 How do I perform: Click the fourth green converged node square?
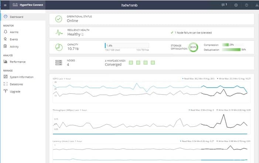(x=153, y=63)
